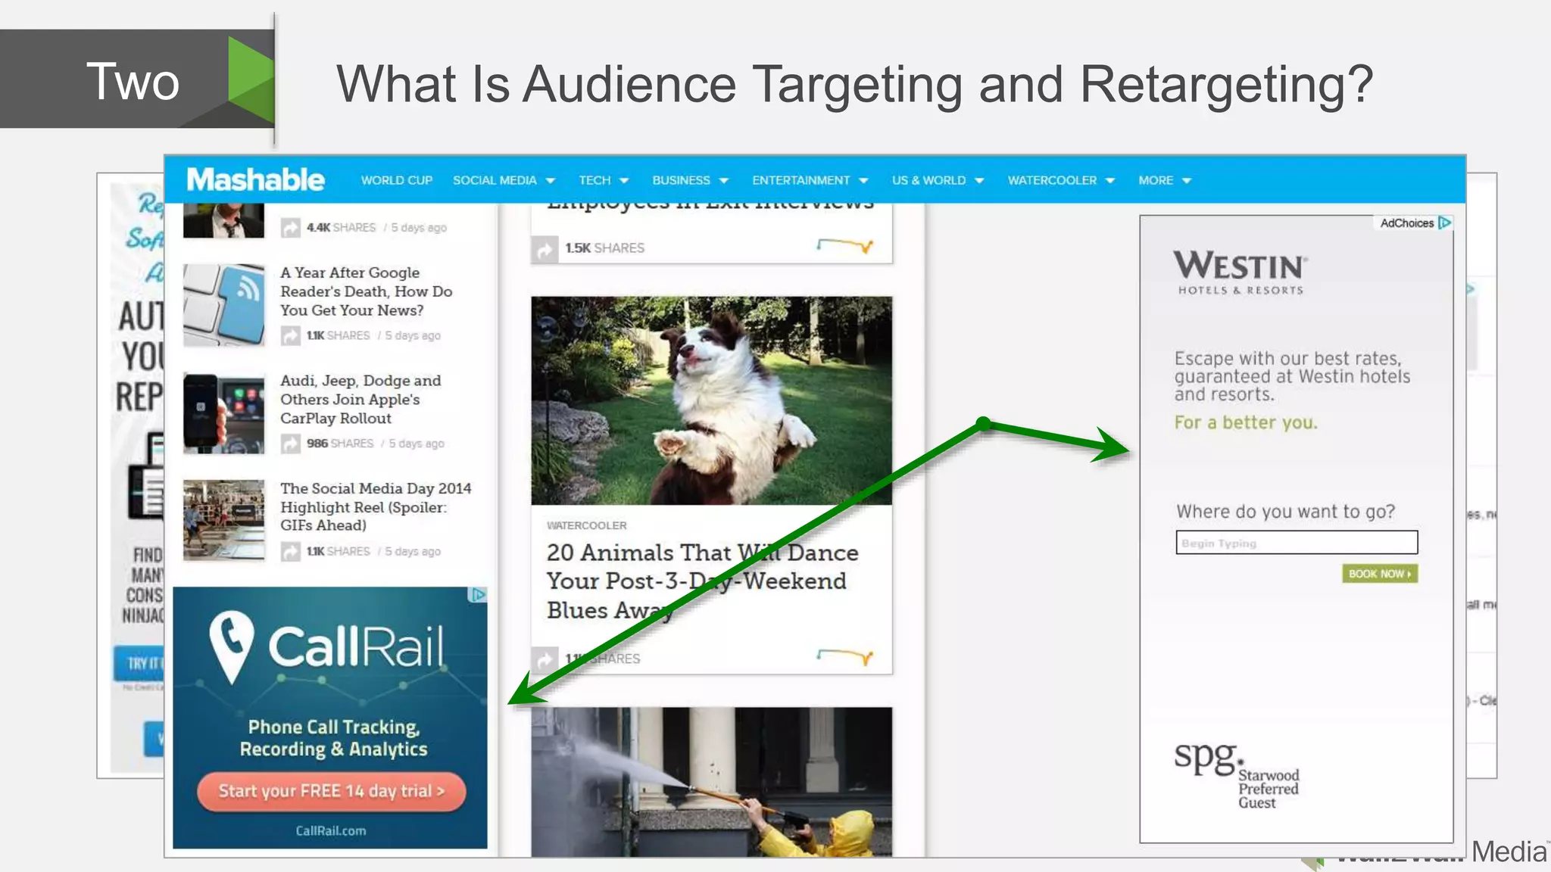Open the World Cup menu item
This screenshot has height=872, width=1551.
pos(396,180)
